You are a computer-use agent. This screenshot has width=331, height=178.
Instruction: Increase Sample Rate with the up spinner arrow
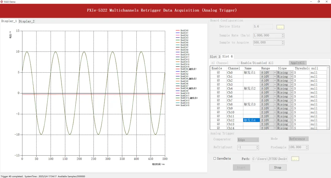(283, 34)
